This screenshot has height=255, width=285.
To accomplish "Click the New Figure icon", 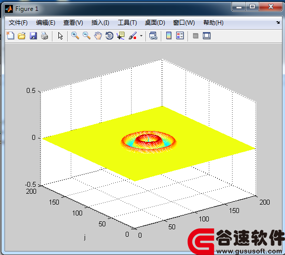I will pos(10,36).
